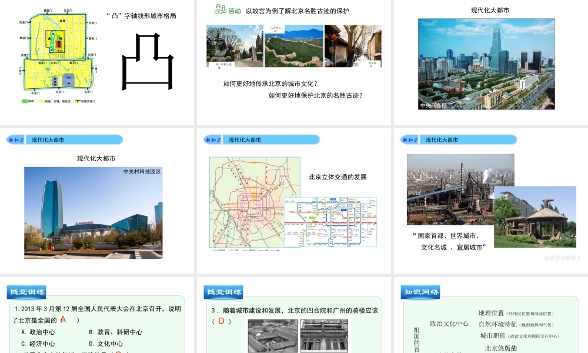Viewport: 588px width, 353px height.
Task: Click the 地理位置 entry in knowledge network
Action: tap(492, 313)
